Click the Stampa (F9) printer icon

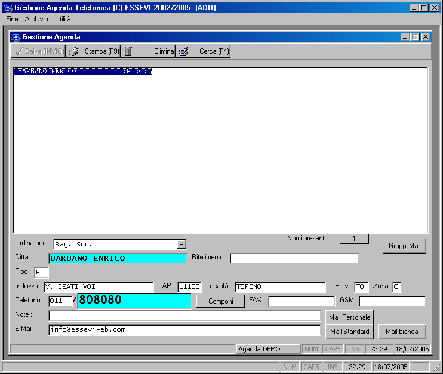coord(73,52)
